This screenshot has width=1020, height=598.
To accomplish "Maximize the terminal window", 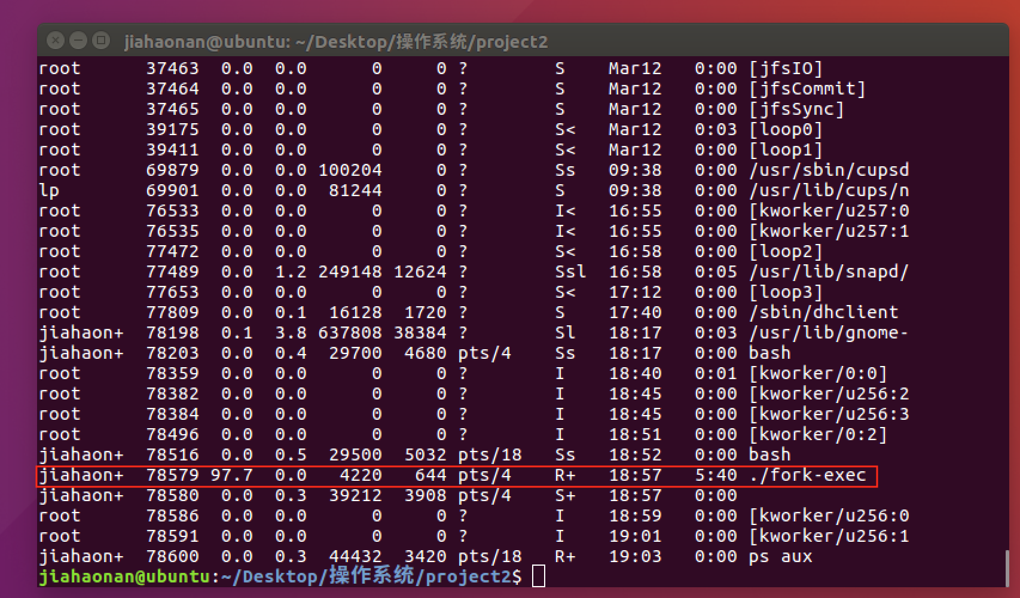I will point(101,41).
